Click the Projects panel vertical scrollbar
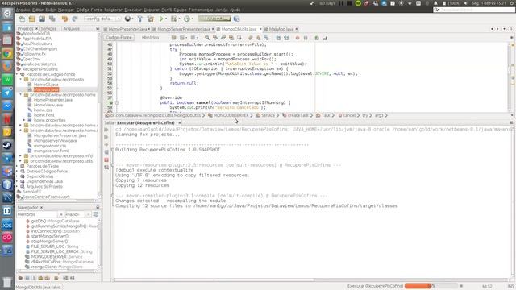Image resolution: width=516 pixels, height=290 pixels. (99, 115)
